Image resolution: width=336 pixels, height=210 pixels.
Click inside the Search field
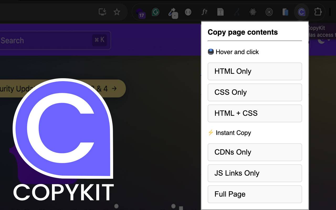pos(52,40)
